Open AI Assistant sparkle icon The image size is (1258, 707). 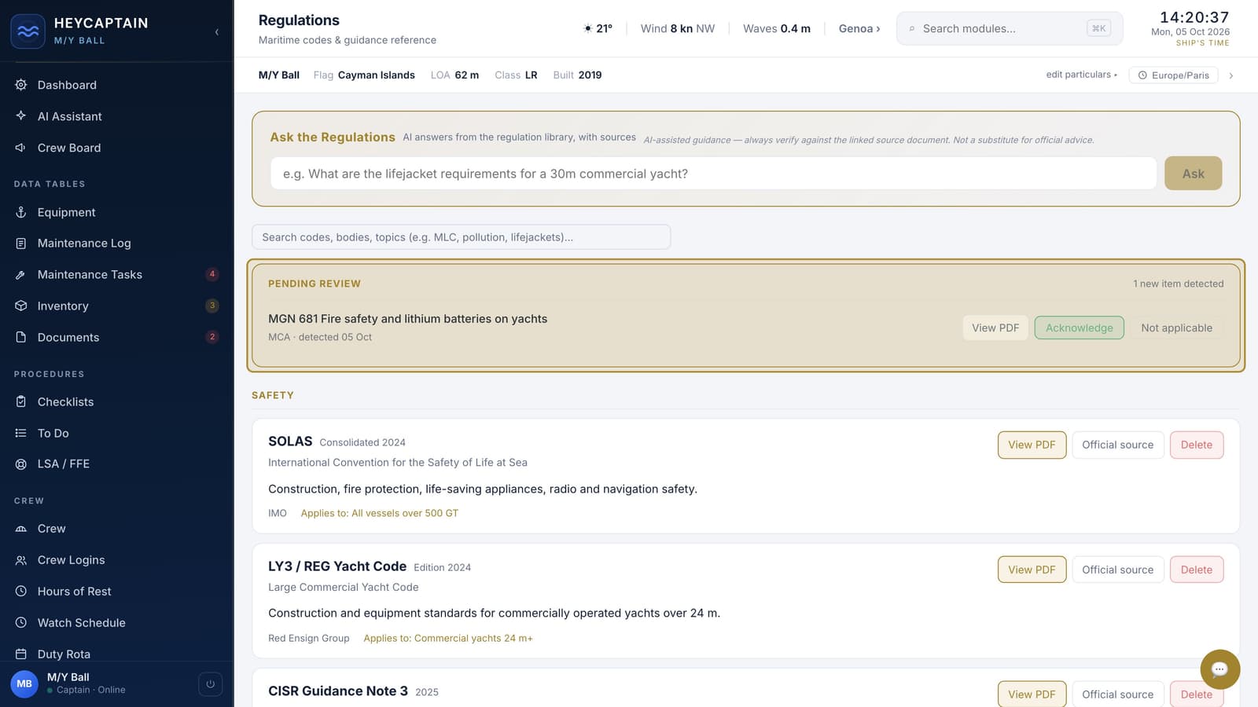click(21, 116)
